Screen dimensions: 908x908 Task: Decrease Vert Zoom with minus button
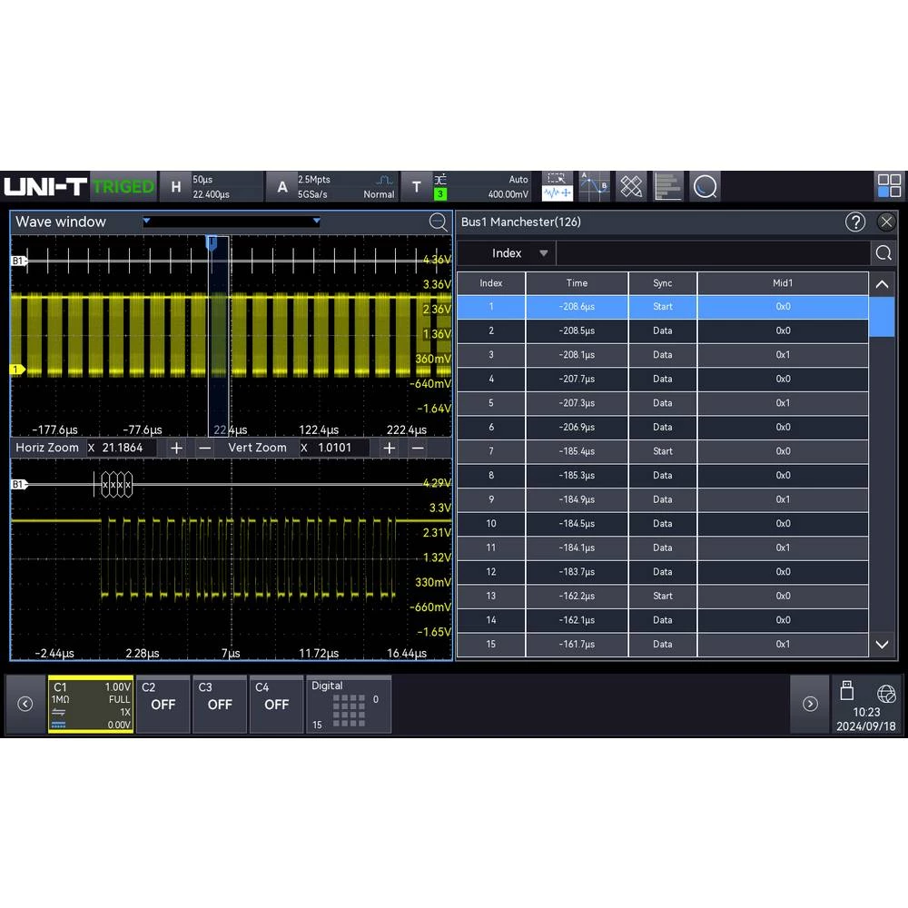418,448
